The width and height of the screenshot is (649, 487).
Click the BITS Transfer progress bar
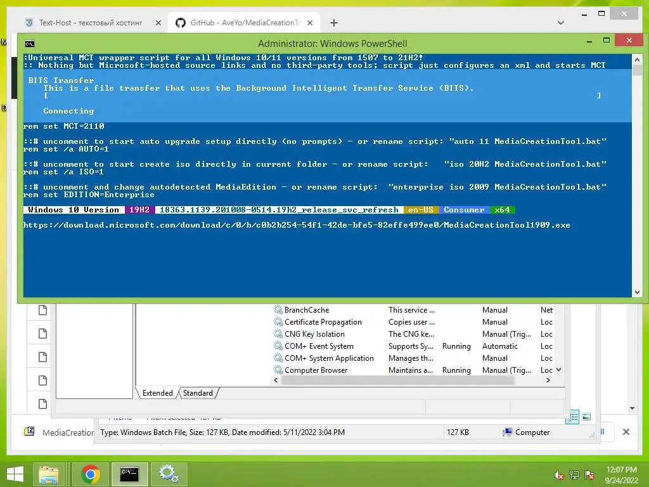point(323,96)
